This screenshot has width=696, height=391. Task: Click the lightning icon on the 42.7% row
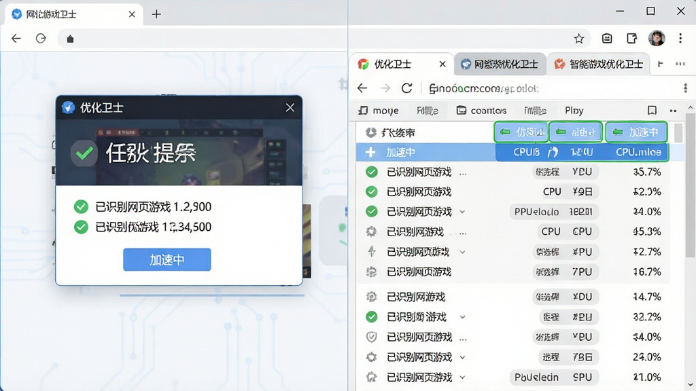coord(372,252)
